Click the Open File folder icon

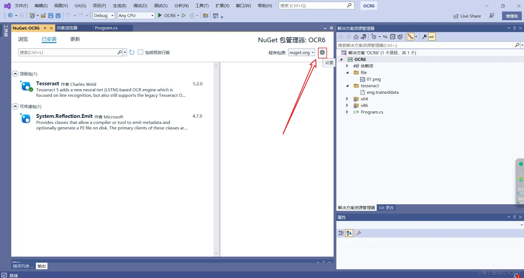click(x=43, y=16)
